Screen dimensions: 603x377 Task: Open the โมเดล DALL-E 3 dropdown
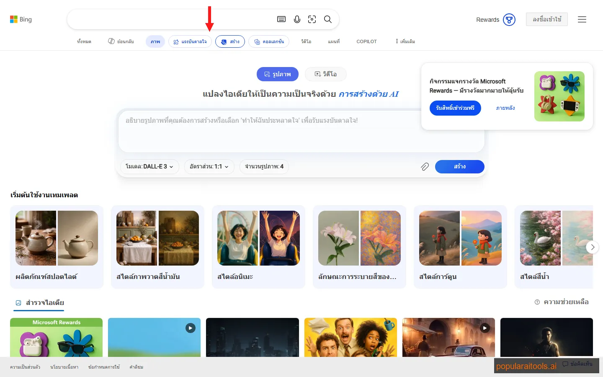tap(149, 166)
